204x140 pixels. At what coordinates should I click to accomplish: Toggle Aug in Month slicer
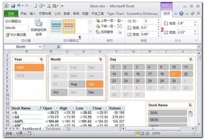(x=77, y=84)
